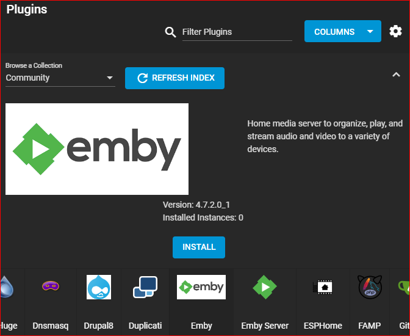Click the ESPHome label
The image size is (410, 336).
click(323, 326)
